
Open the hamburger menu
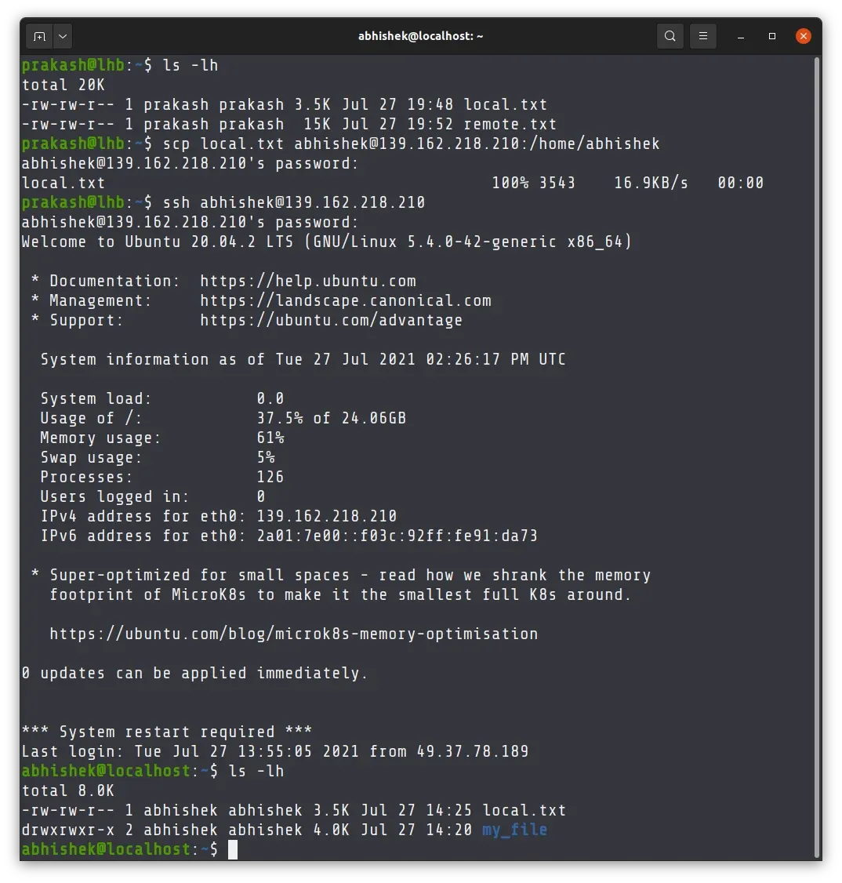(703, 37)
